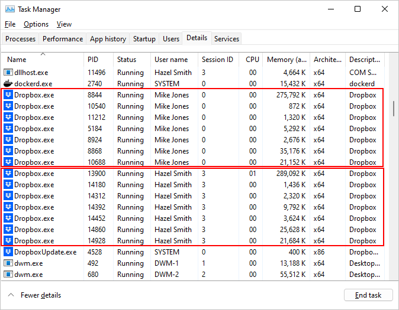Select the DropboxUpdate.exe process name
Viewport: 399px width, 310px height.
pos(46,252)
